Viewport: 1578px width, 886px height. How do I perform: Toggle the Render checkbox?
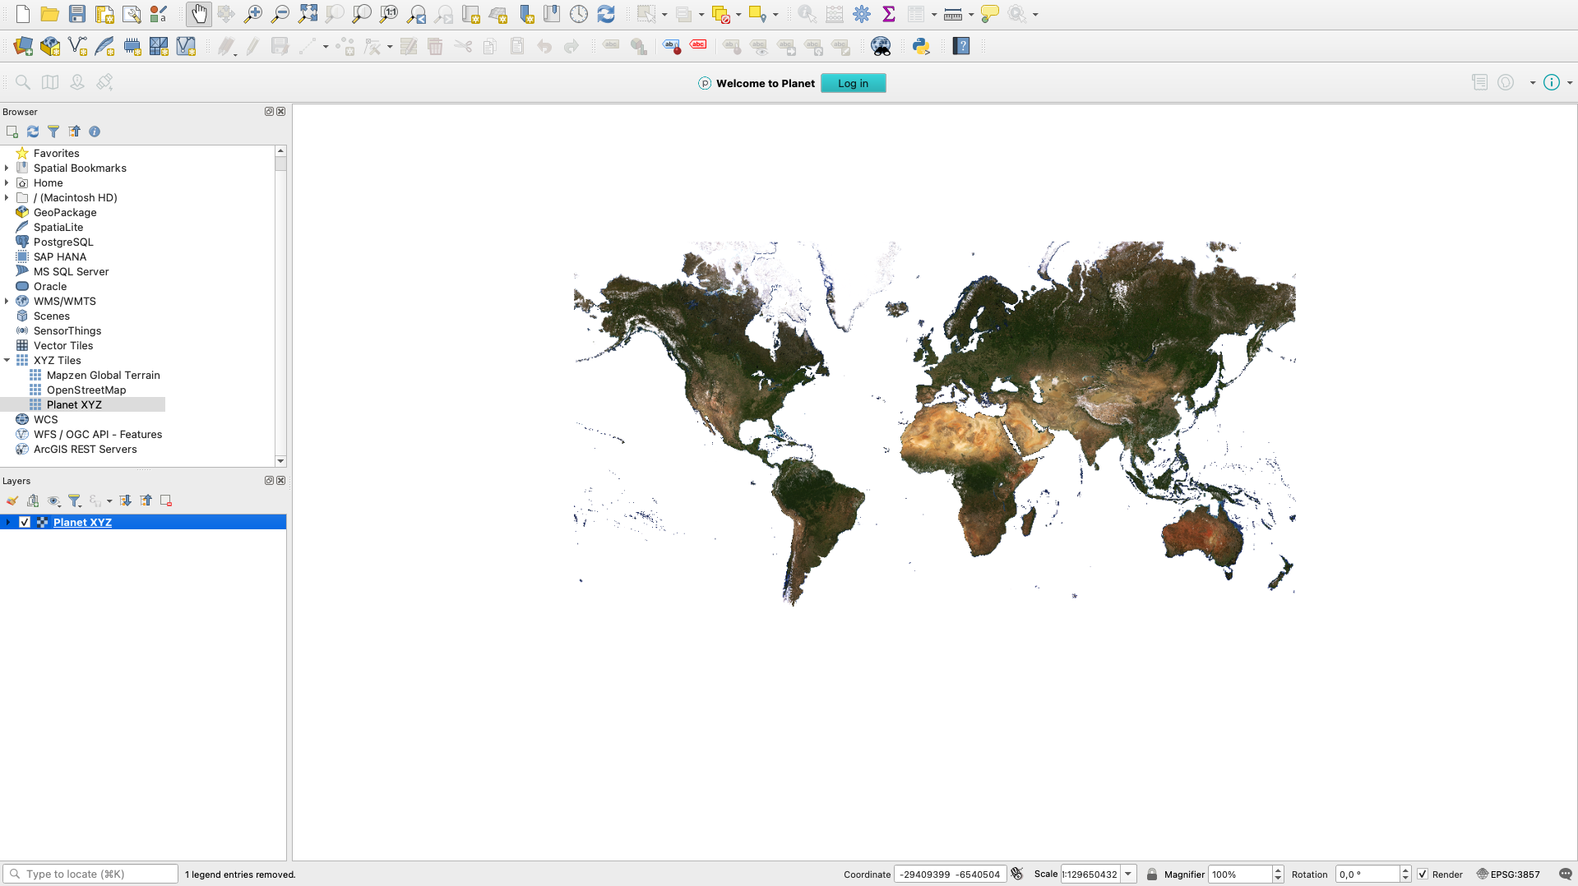1423,874
